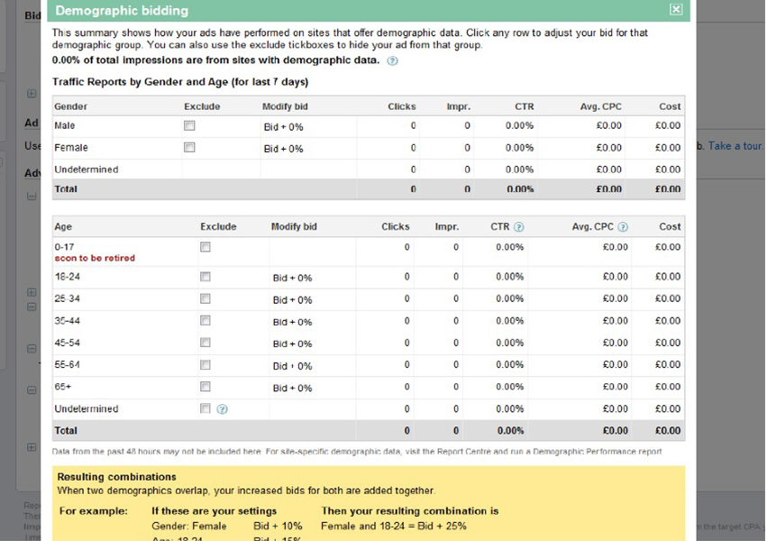
Task: Exclude the 35-44 age group
Action: [x=205, y=320]
